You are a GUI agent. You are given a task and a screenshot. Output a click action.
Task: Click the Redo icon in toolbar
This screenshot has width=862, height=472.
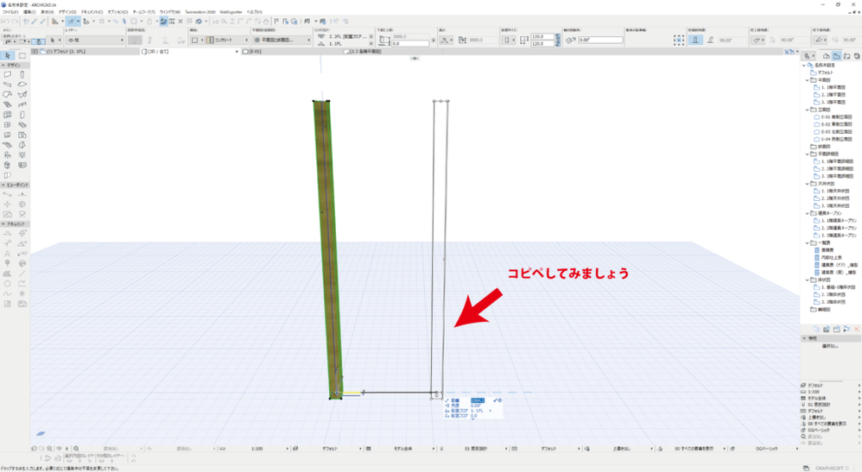click(15, 22)
